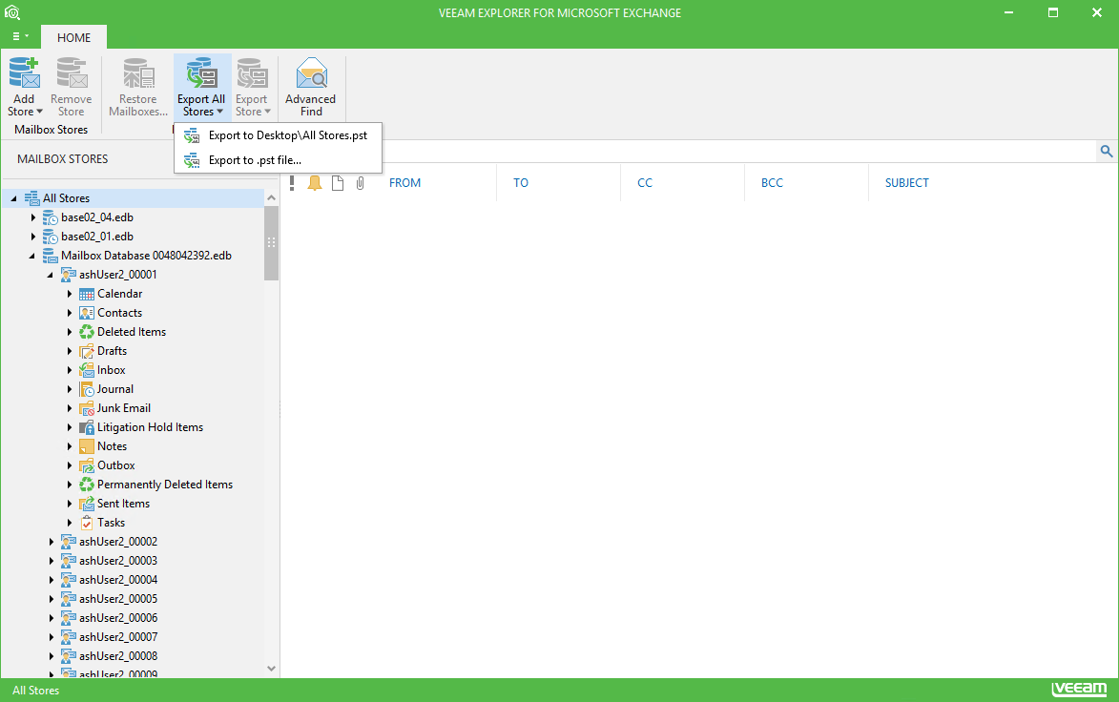Click the Export All Stores icon
Viewport: 1119px width, 702px height.
201,73
